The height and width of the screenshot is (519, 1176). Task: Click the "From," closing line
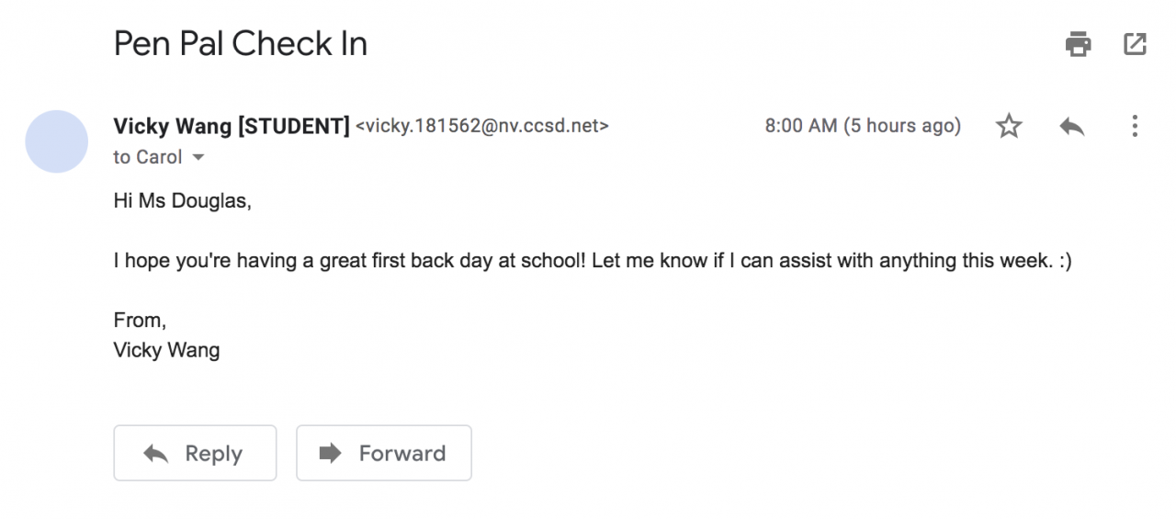coord(140,321)
